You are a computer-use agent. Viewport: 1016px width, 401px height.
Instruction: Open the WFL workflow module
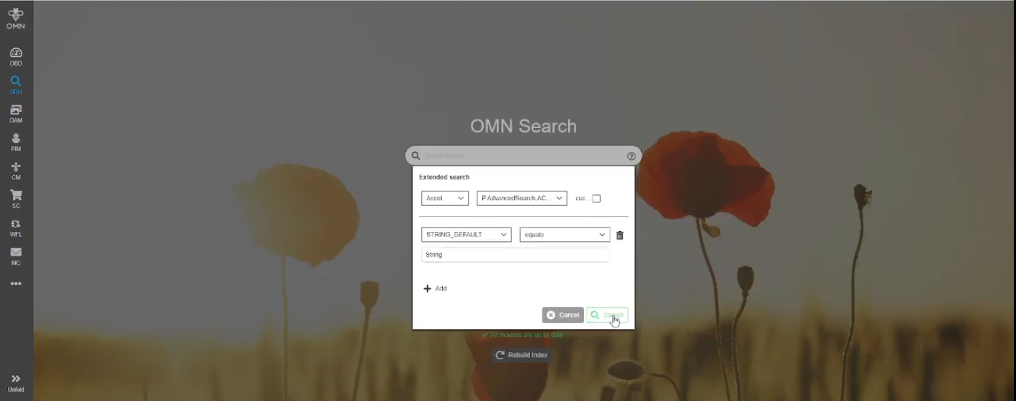point(16,227)
